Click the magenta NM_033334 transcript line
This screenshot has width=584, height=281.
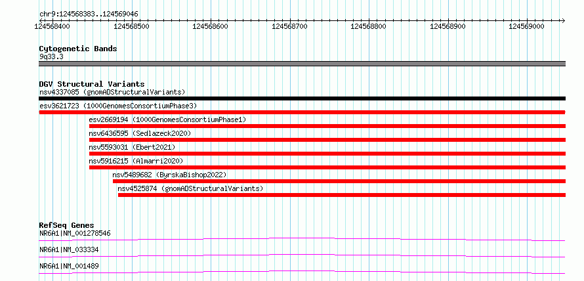coord(302,255)
